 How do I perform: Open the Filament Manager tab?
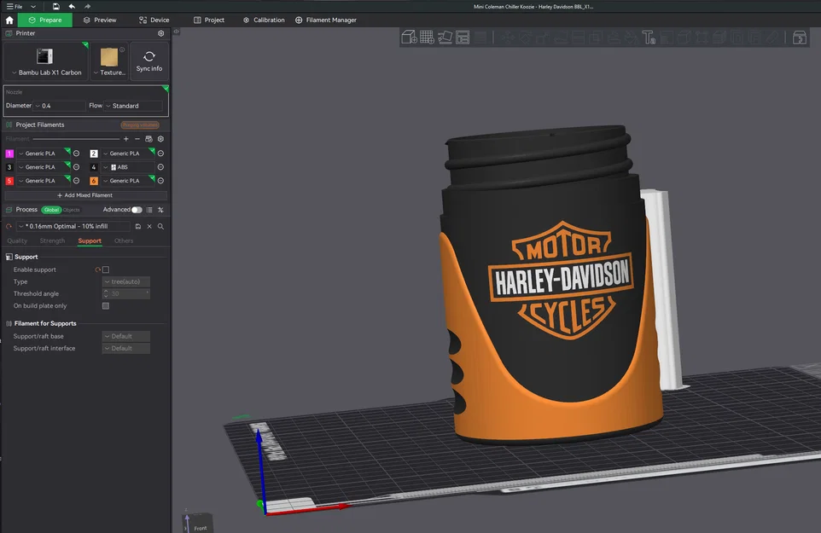(x=326, y=20)
